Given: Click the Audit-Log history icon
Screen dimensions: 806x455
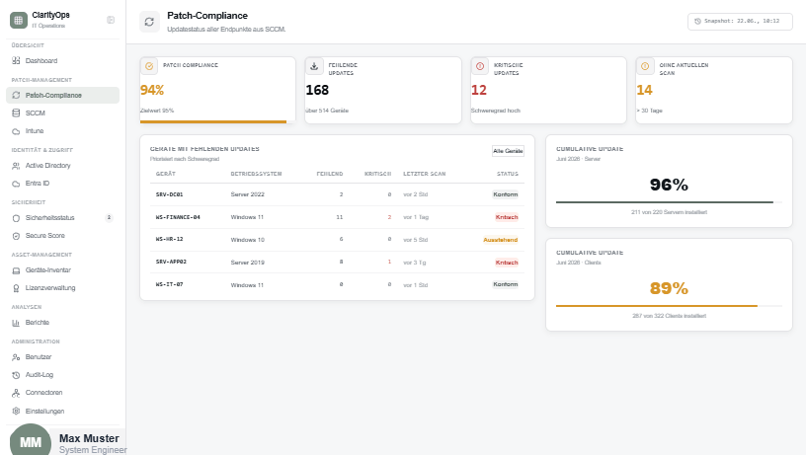Looking at the screenshot, I should coord(16,375).
